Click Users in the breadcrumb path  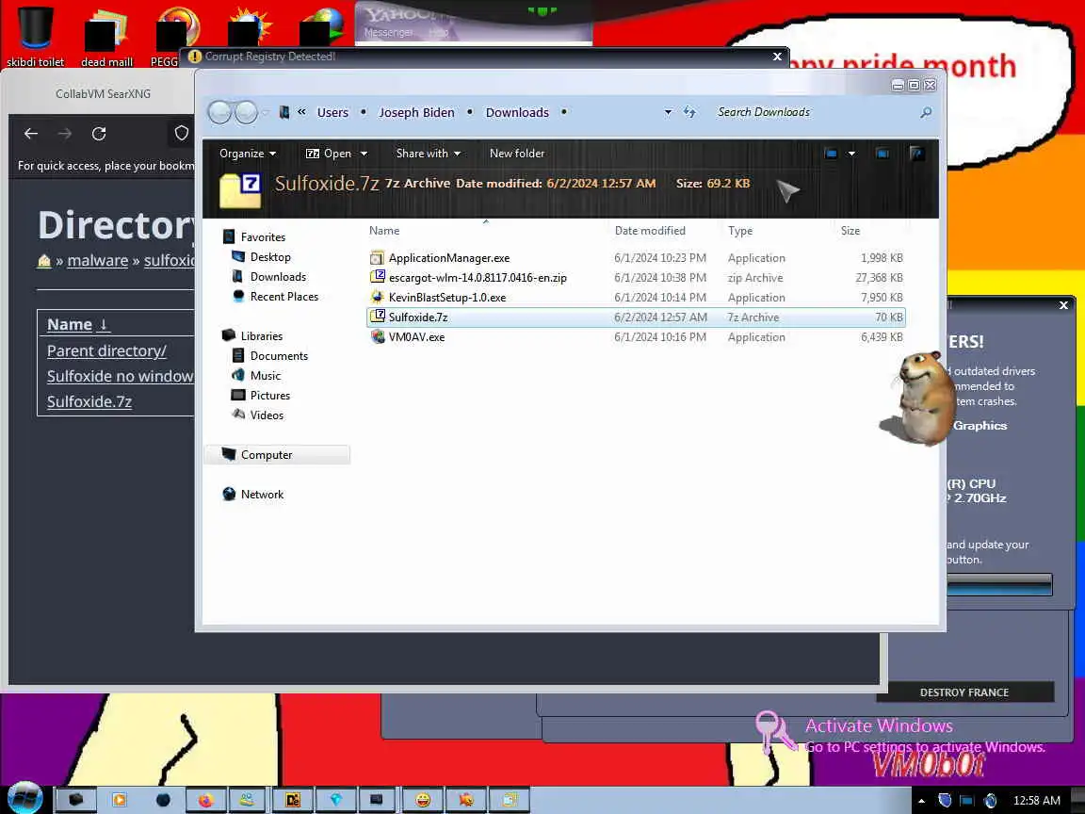pyautogui.click(x=332, y=112)
